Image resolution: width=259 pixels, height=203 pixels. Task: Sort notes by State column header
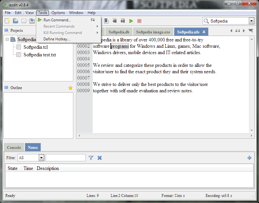point(13,168)
